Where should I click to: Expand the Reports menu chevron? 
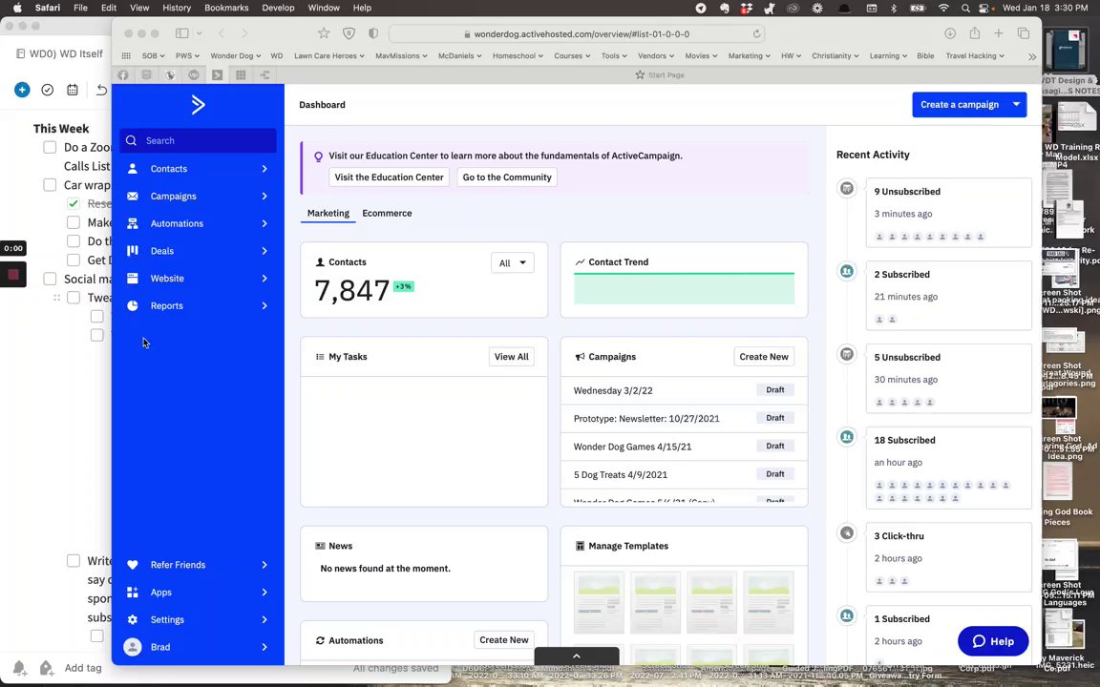264,305
